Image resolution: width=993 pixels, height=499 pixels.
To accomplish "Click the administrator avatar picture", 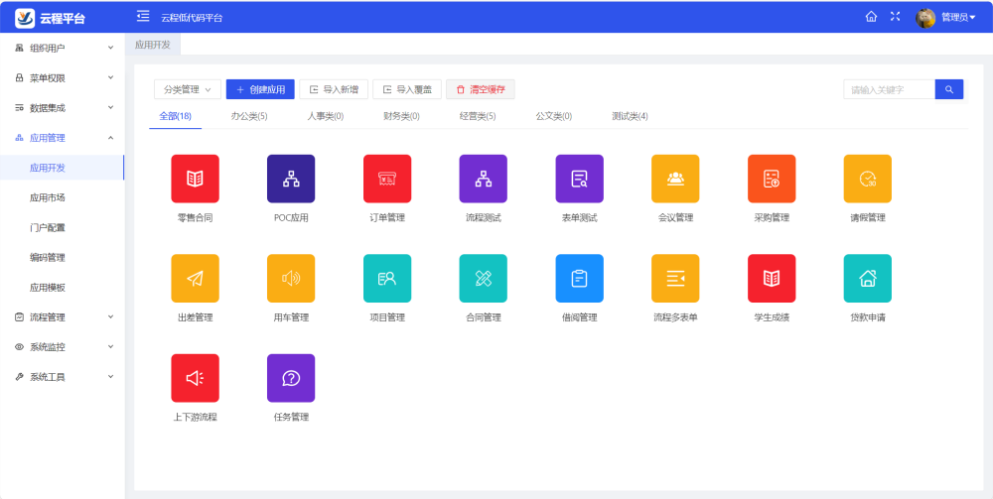I will (x=925, y=18).
